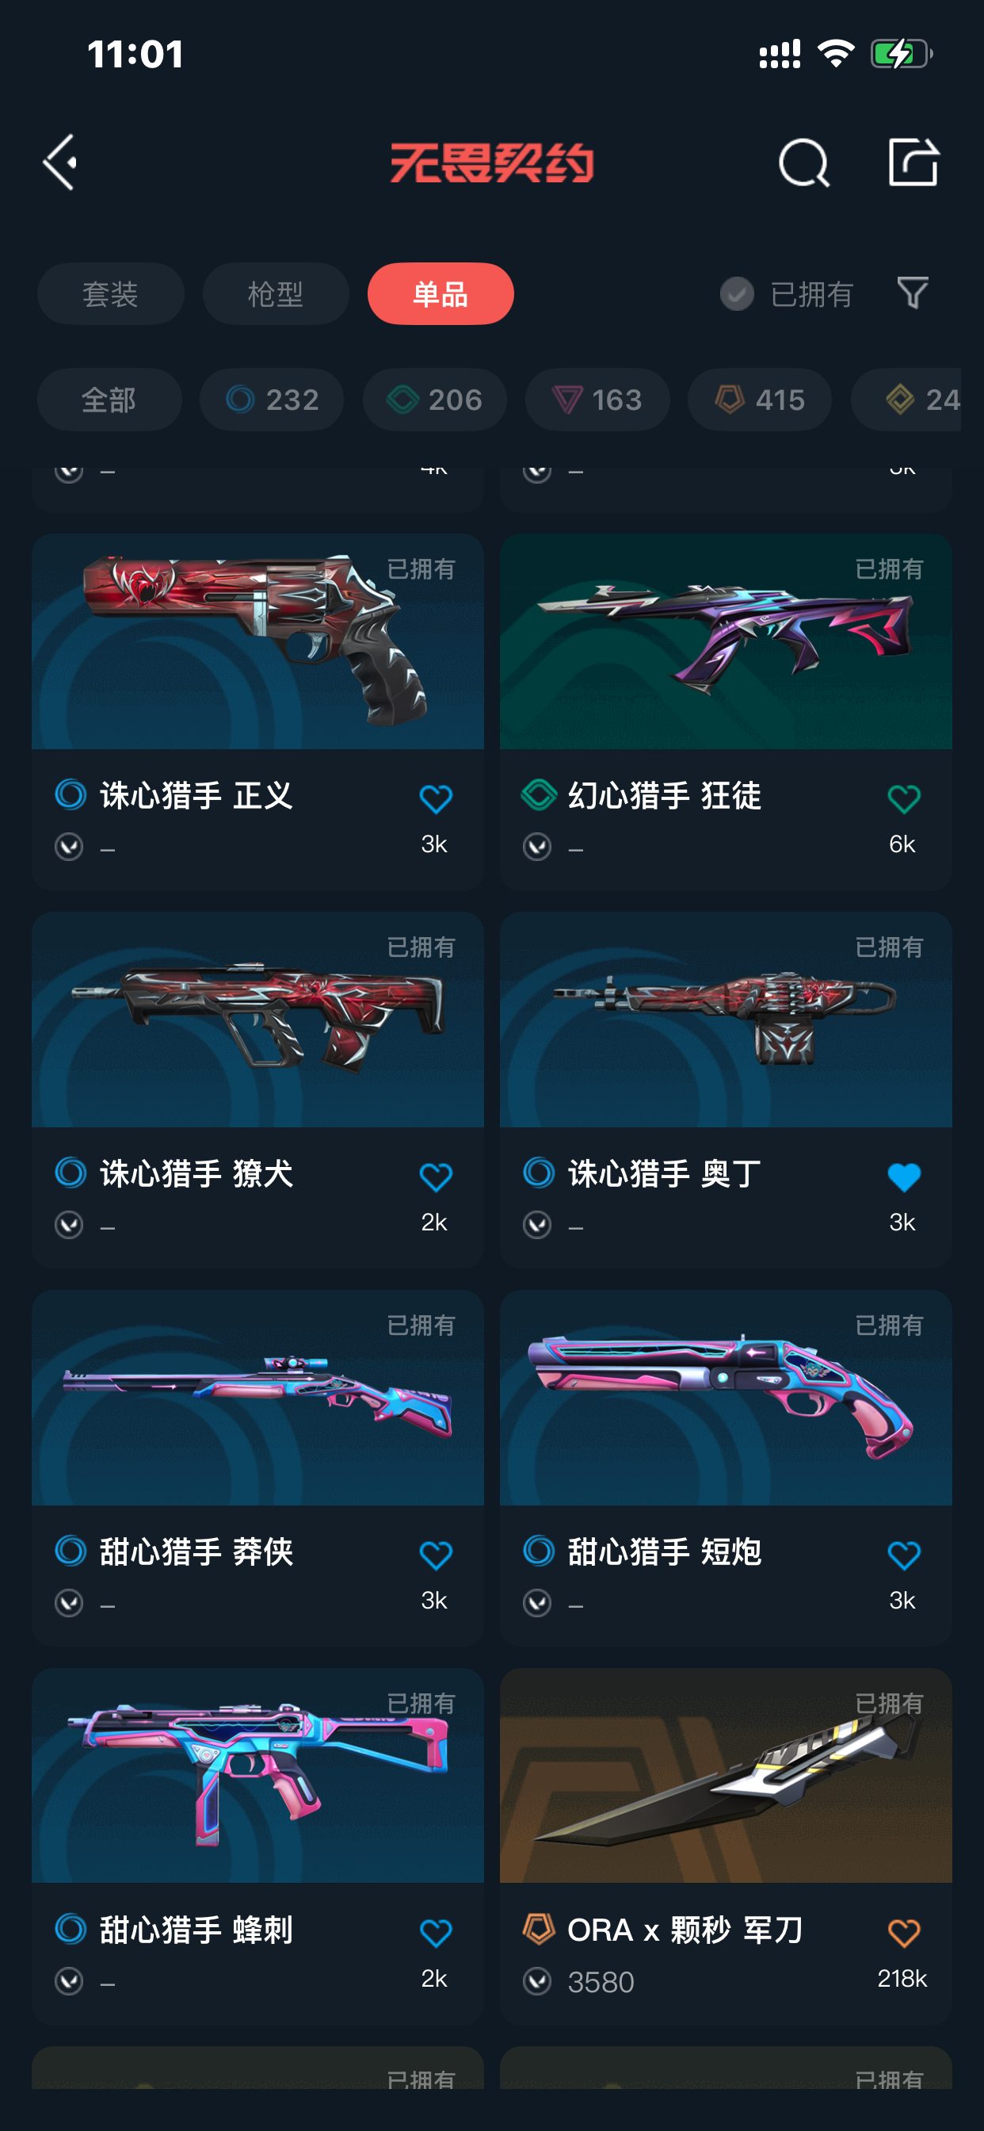Screen dimensions: 984x2131
Task: Unlike 诛心猎手 奥丁 filled heart
Action: tap(904, 1176)
